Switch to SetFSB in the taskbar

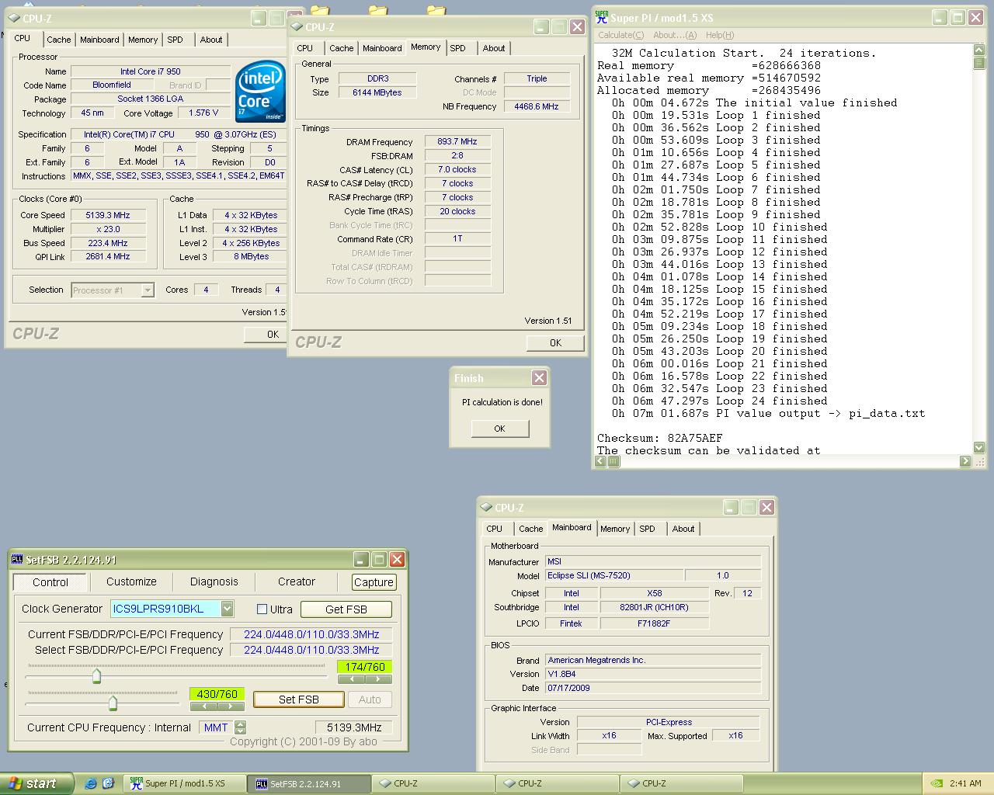[x=309, y=783]
